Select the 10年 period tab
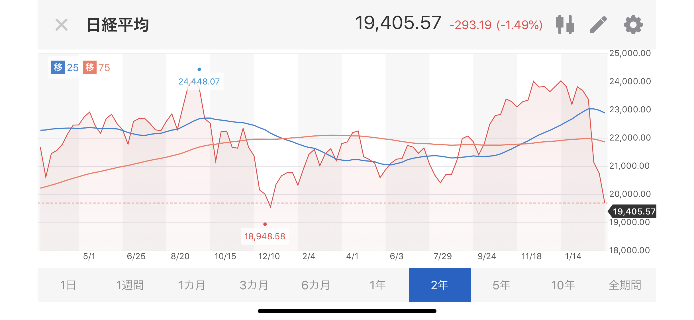This screenshot has width=694, height=320. 563,285
